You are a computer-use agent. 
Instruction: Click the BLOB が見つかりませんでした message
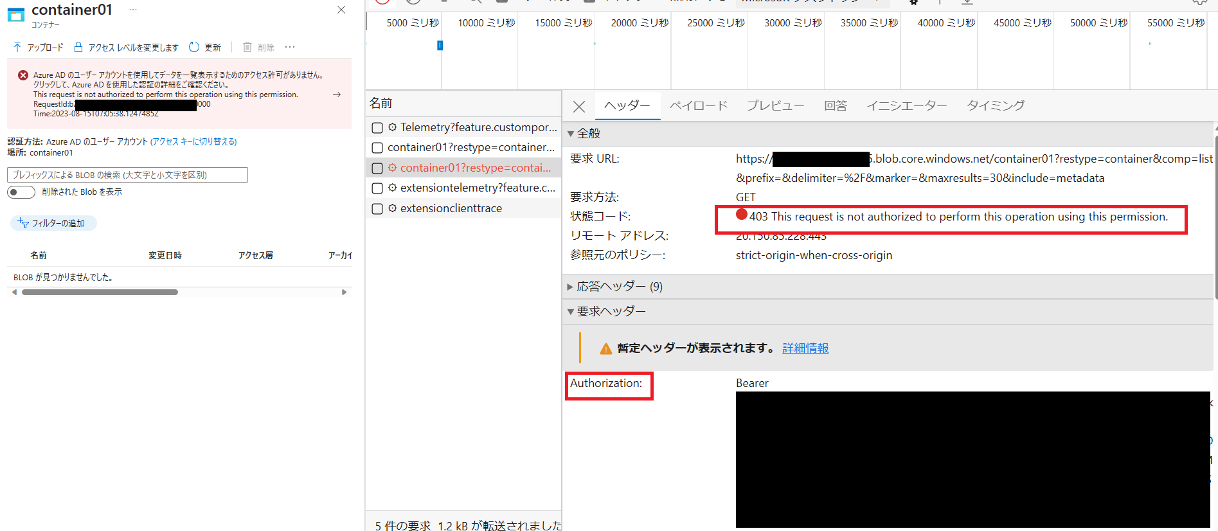(63, 278)
